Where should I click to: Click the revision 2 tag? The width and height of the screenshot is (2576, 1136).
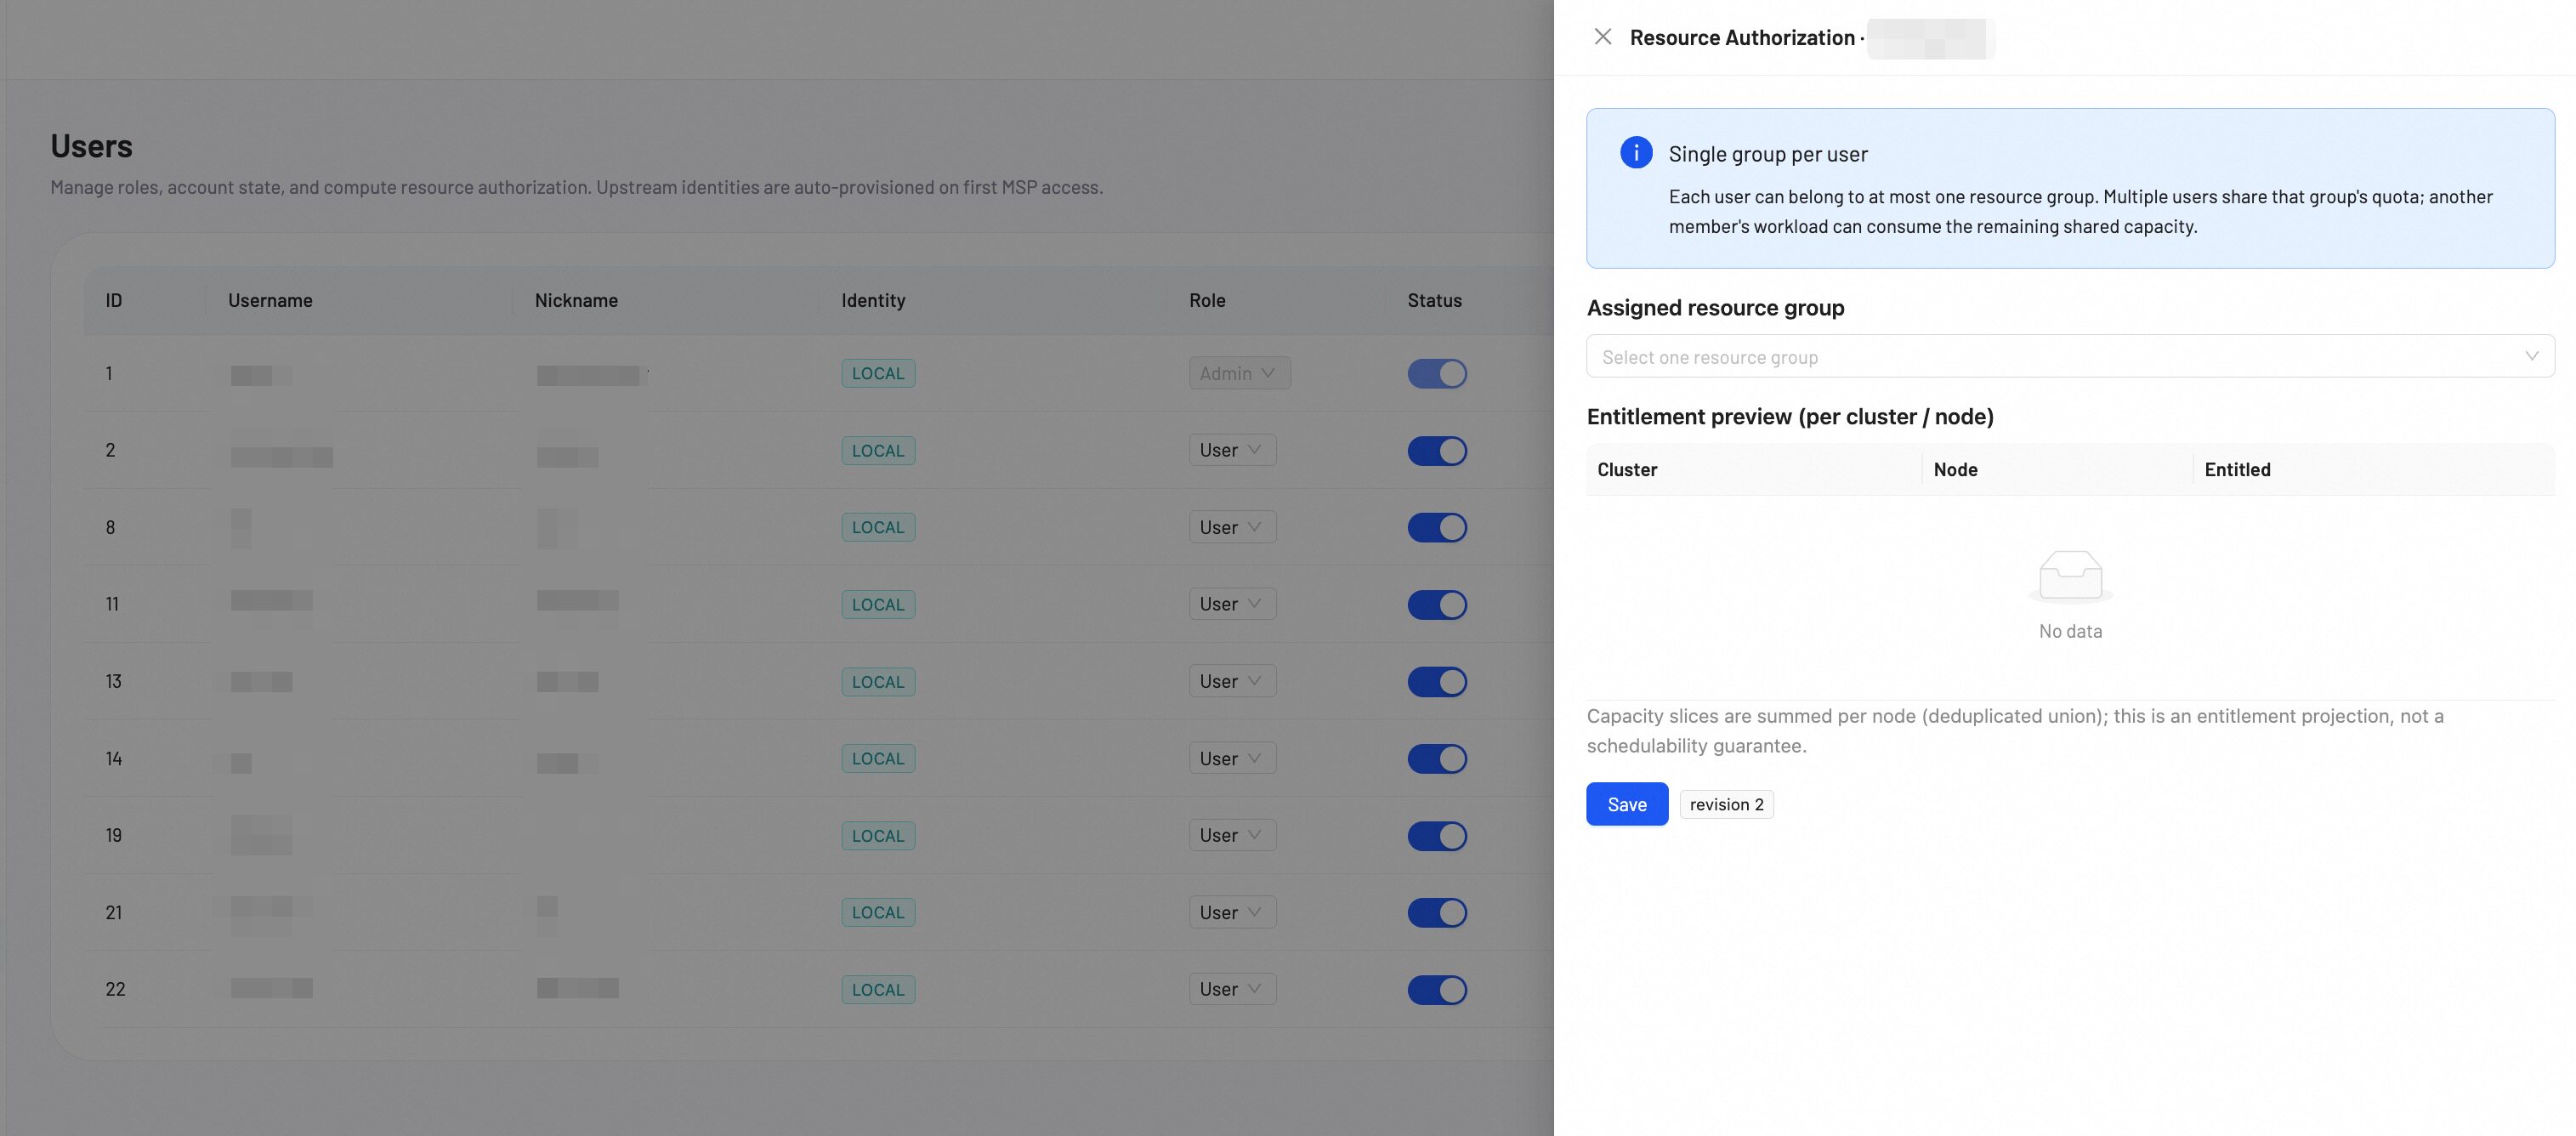(1726, 805)
